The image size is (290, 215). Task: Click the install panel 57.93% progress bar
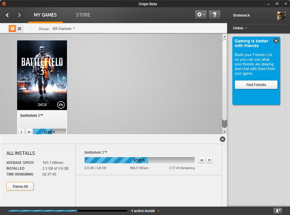coord(139,160)
